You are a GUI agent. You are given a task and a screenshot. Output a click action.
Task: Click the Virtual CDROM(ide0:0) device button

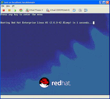click(x=58, y=10)
